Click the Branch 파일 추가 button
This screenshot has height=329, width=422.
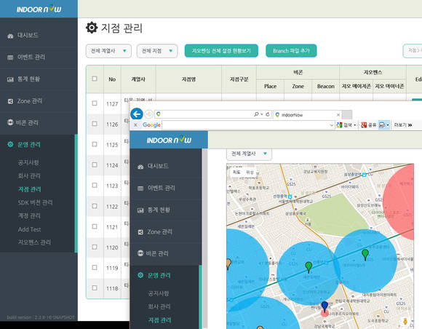point(291,51)
